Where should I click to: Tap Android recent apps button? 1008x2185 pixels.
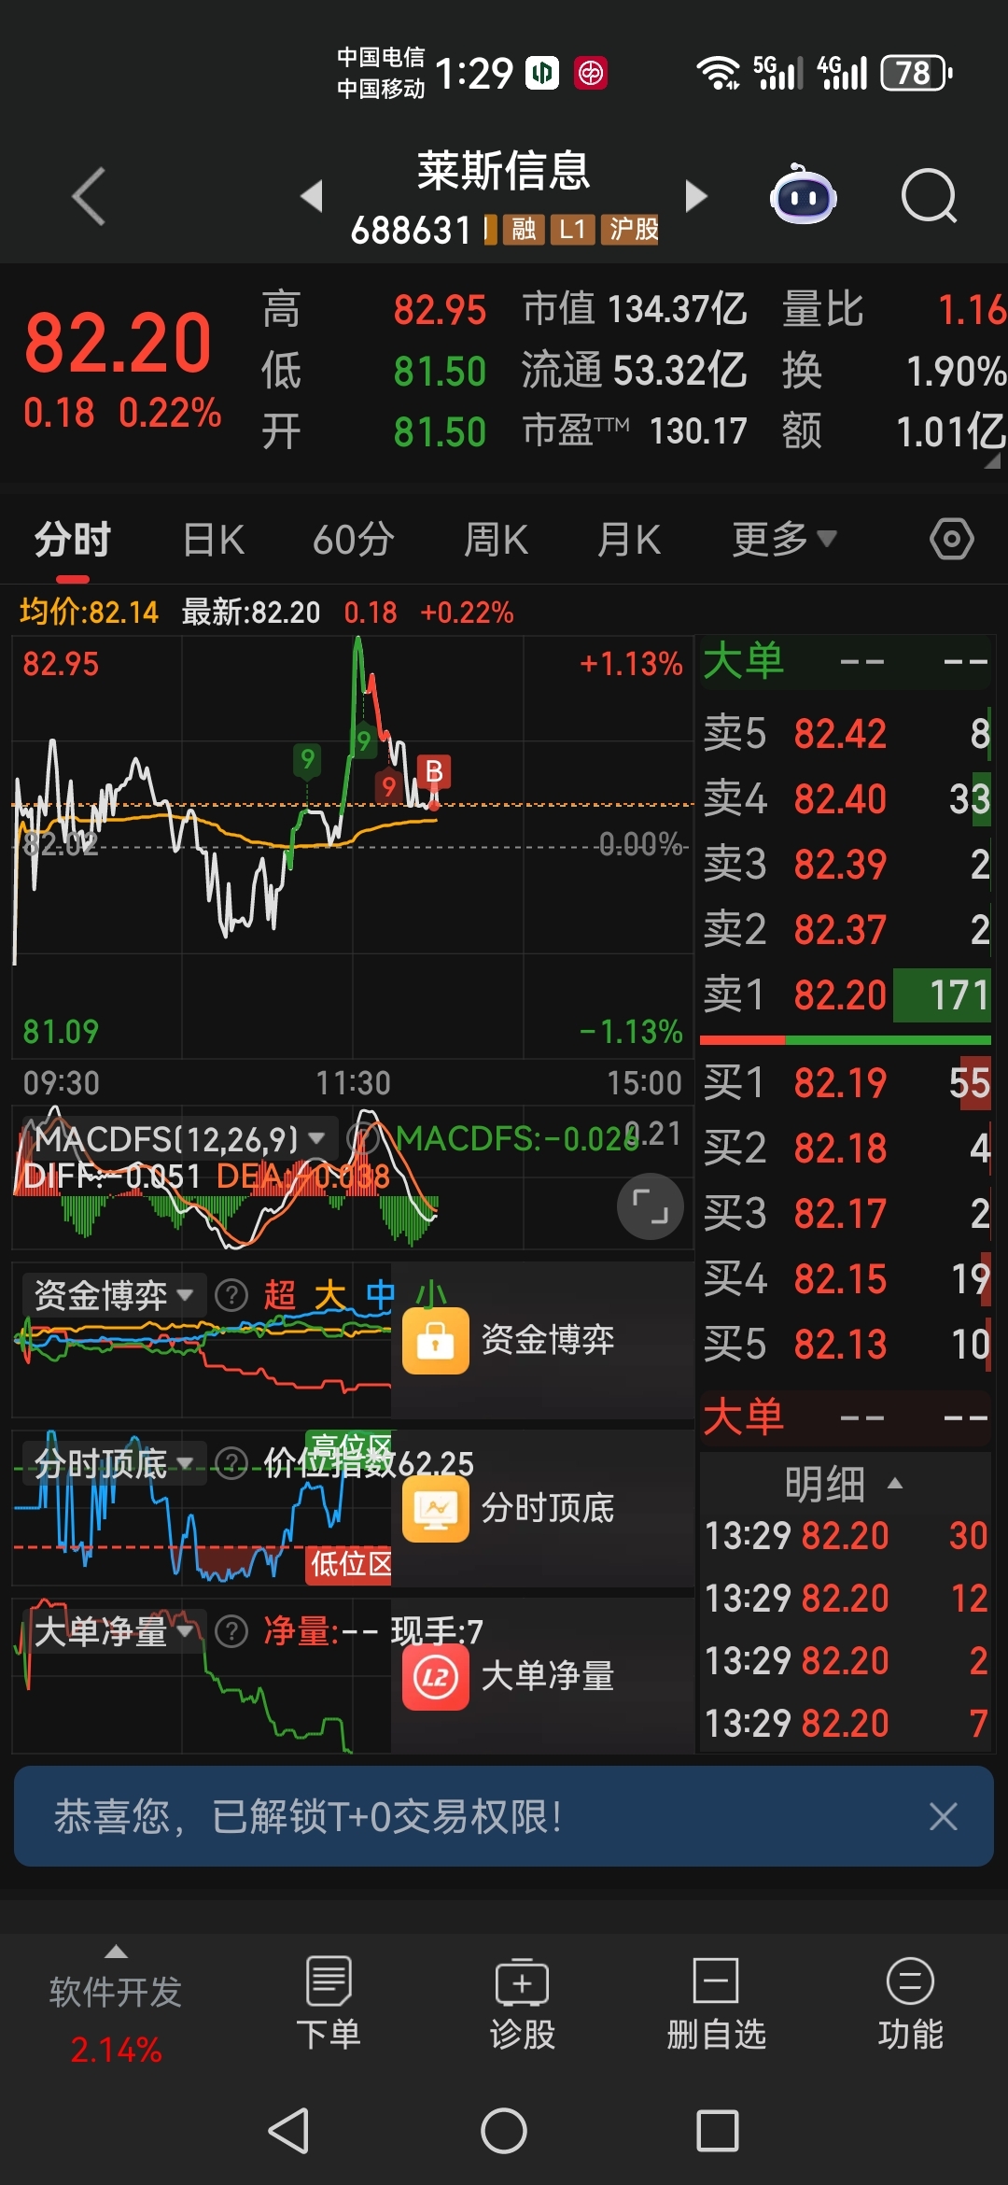(x=718, y=2131)
